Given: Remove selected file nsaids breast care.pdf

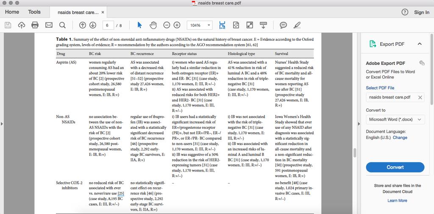Looking at the screenshot, I should 420,97.
